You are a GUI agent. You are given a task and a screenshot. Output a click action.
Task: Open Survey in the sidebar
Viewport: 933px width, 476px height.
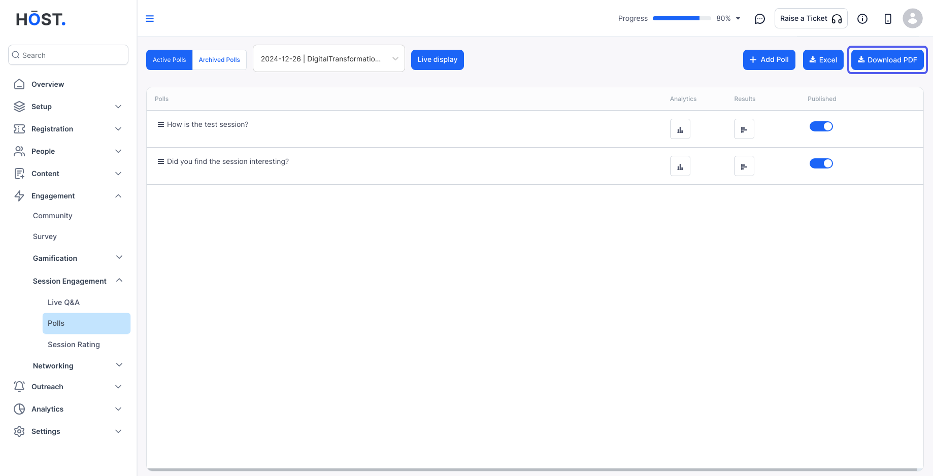pyautogui.click(x=45, y=236)
